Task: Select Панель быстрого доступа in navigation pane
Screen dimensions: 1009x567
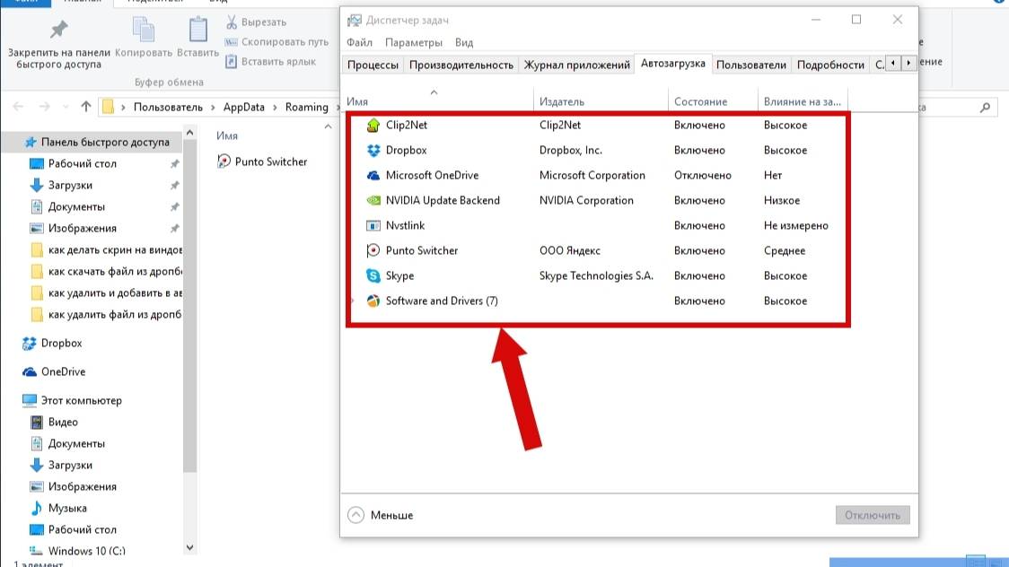Action: click(x=97, y=142)
